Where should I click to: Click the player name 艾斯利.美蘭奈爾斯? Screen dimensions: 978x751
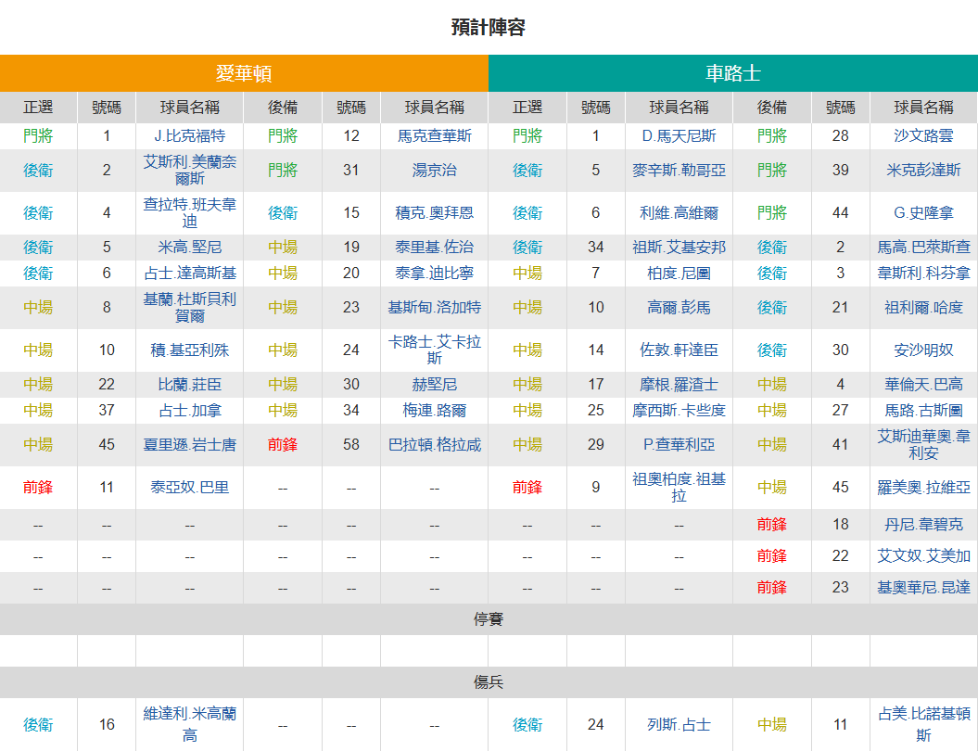pos(190,171)
